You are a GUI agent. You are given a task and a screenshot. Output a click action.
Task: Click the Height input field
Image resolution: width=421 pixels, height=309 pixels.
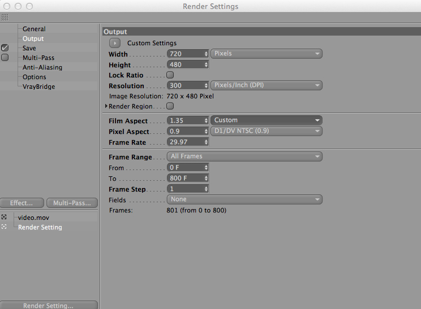click(x=185, y=65)
